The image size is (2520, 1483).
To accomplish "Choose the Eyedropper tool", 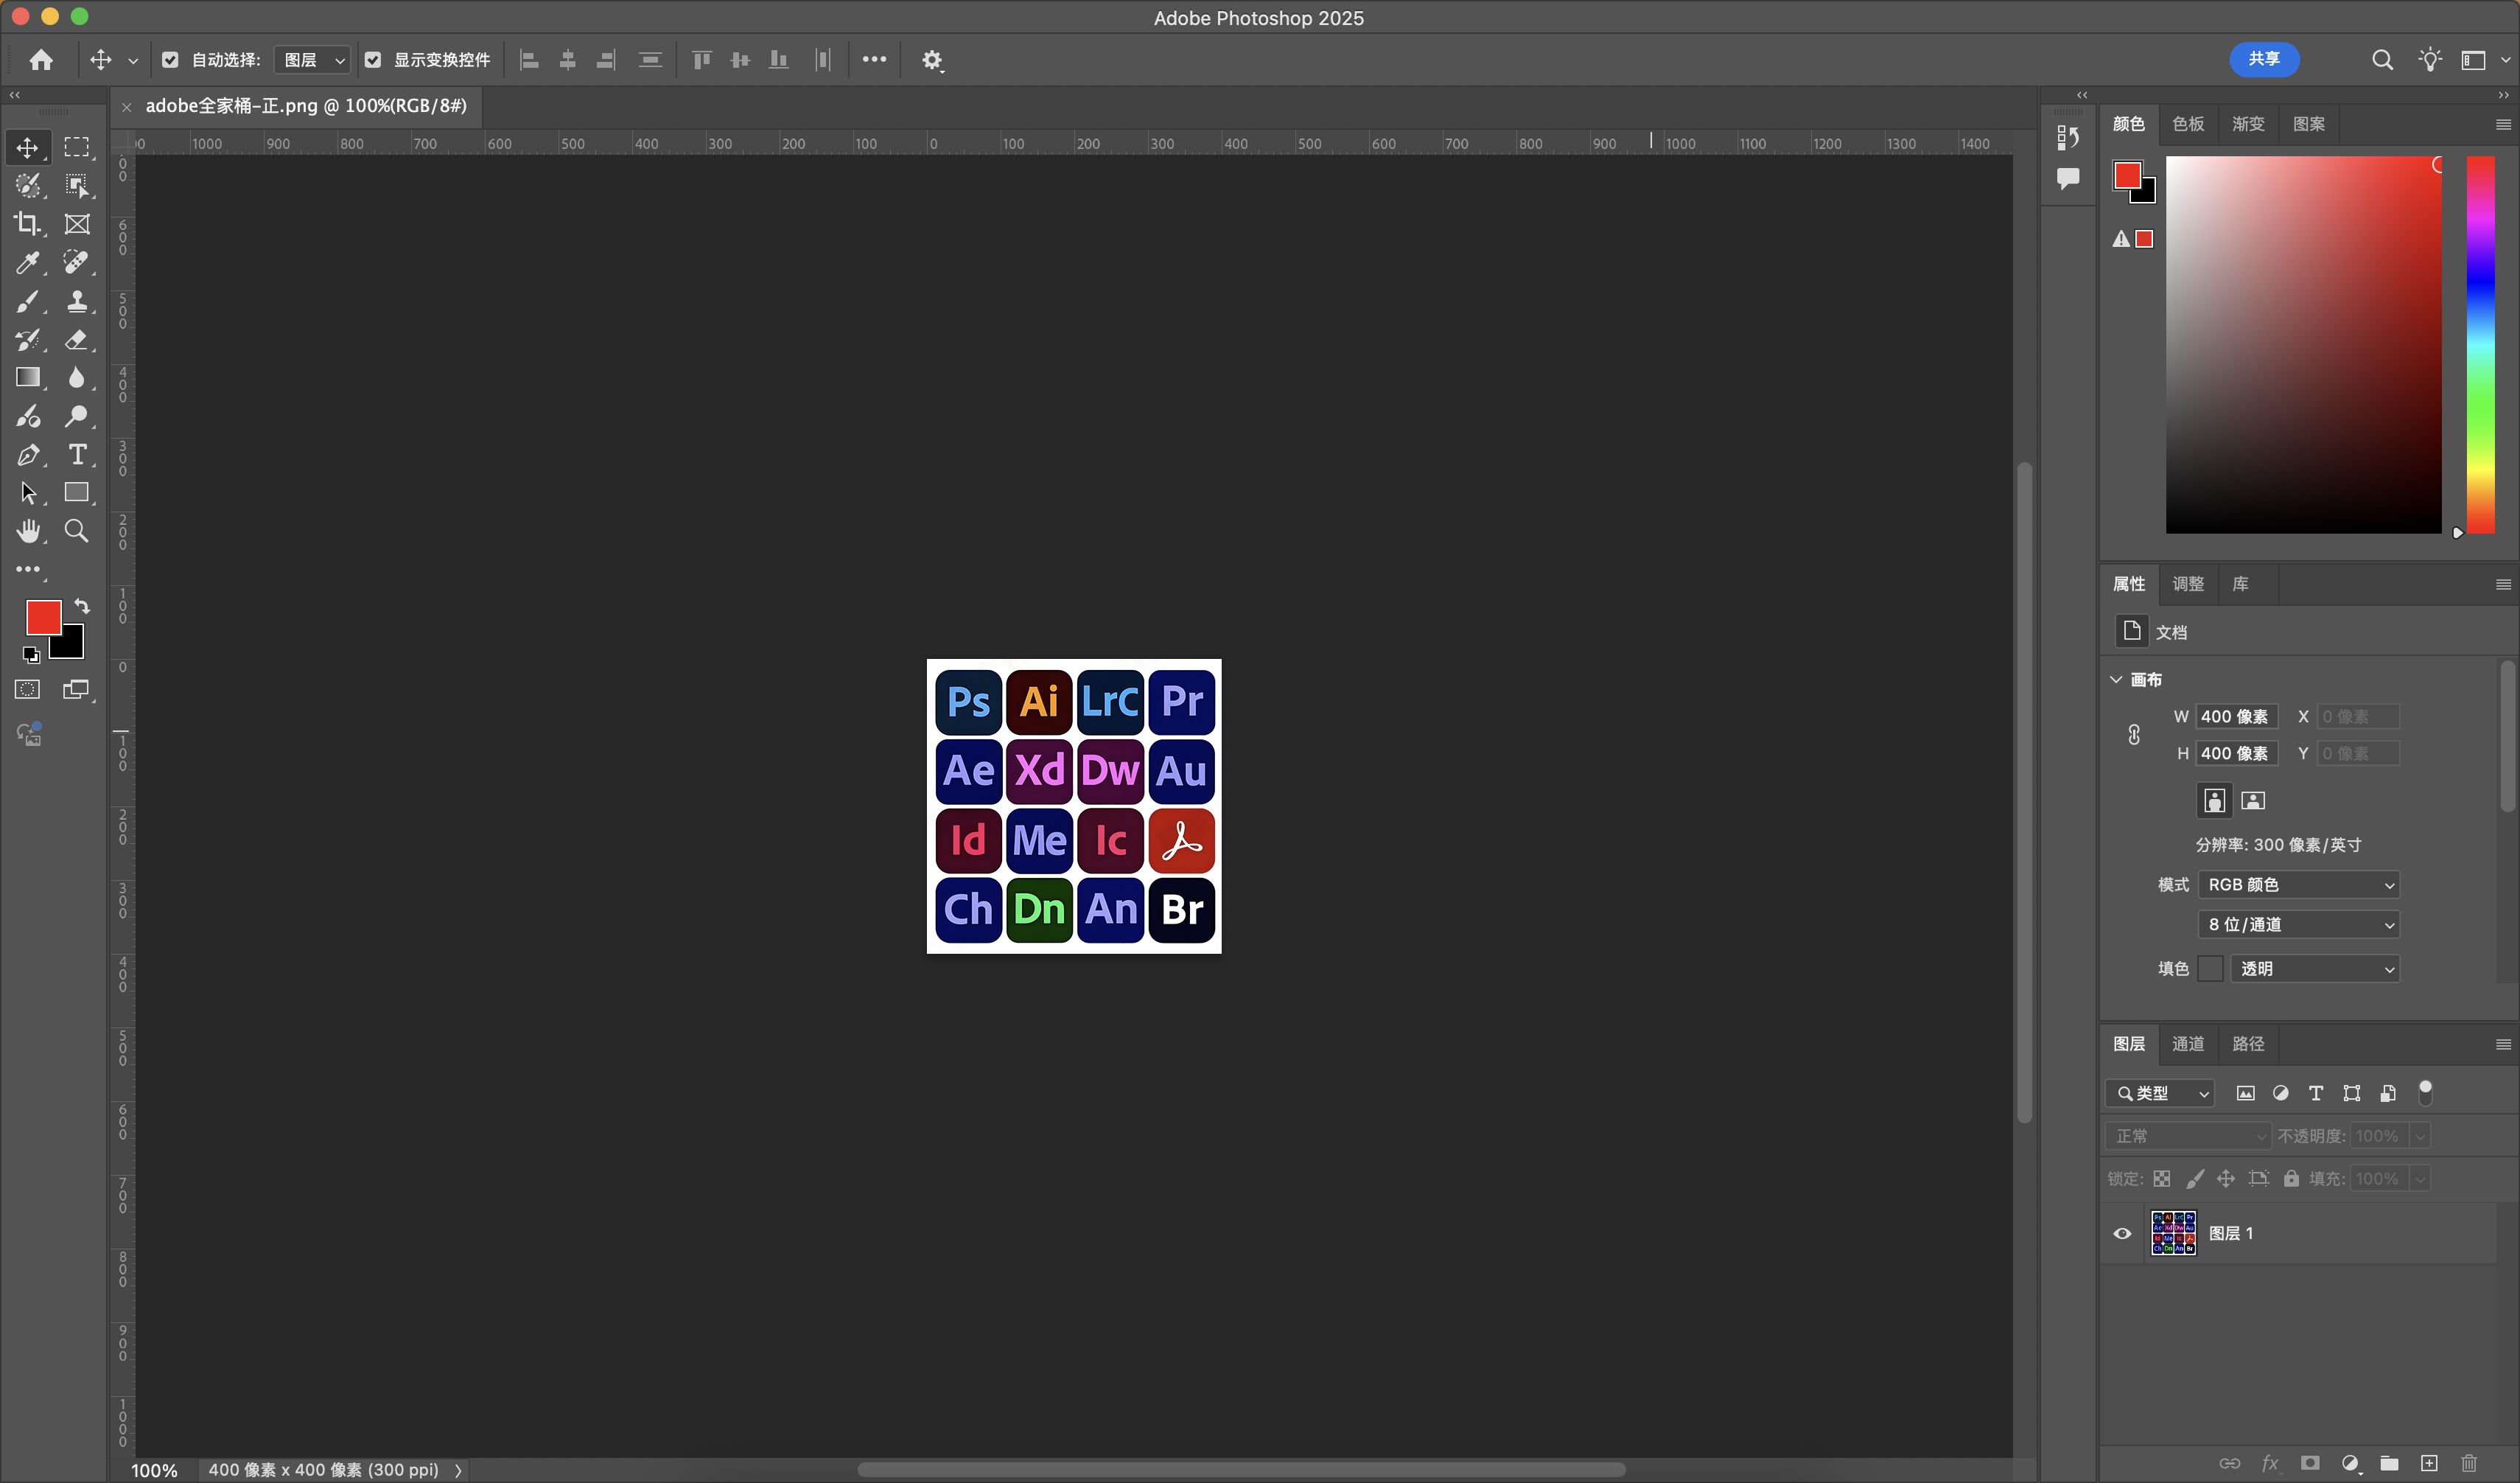I will coord(27,263).
